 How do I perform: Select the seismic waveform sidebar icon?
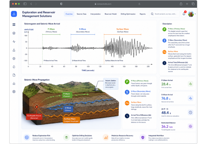pos(14,42)
